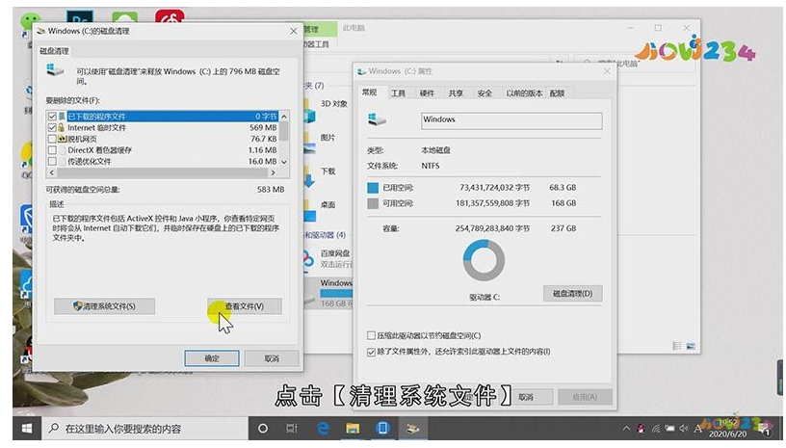The width and height of the screenshot is (786, 448).
Task: Open 以前的版本 tab in Properties
Action: pos(524,93)
